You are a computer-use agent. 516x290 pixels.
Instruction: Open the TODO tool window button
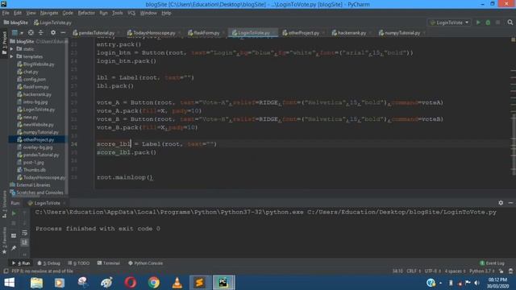click(x=79, y=263)
